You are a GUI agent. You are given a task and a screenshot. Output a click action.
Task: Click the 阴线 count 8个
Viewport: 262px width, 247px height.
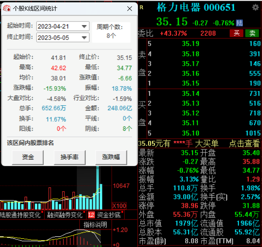127,129
